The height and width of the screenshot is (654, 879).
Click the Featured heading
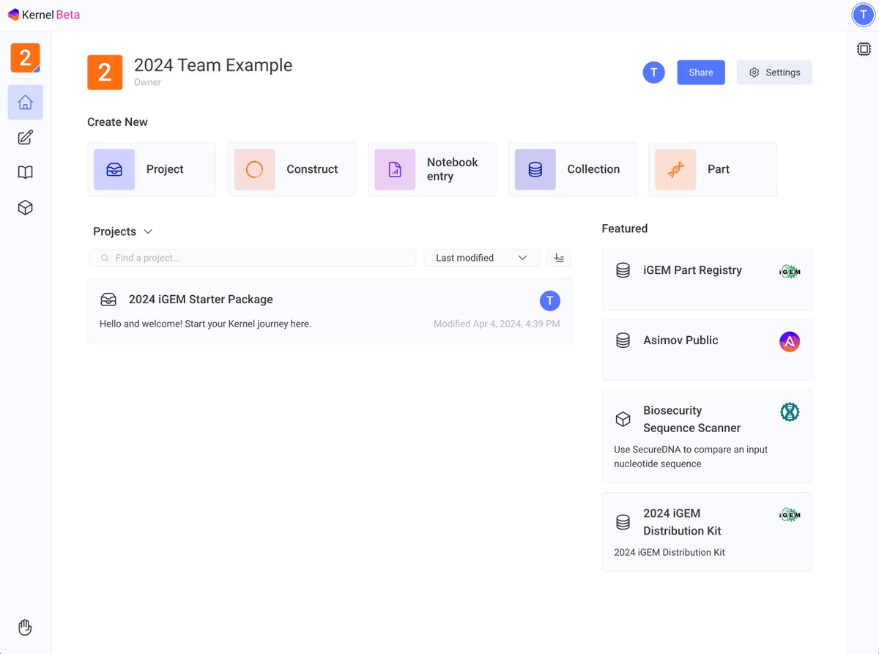click(x=625, y=228)
